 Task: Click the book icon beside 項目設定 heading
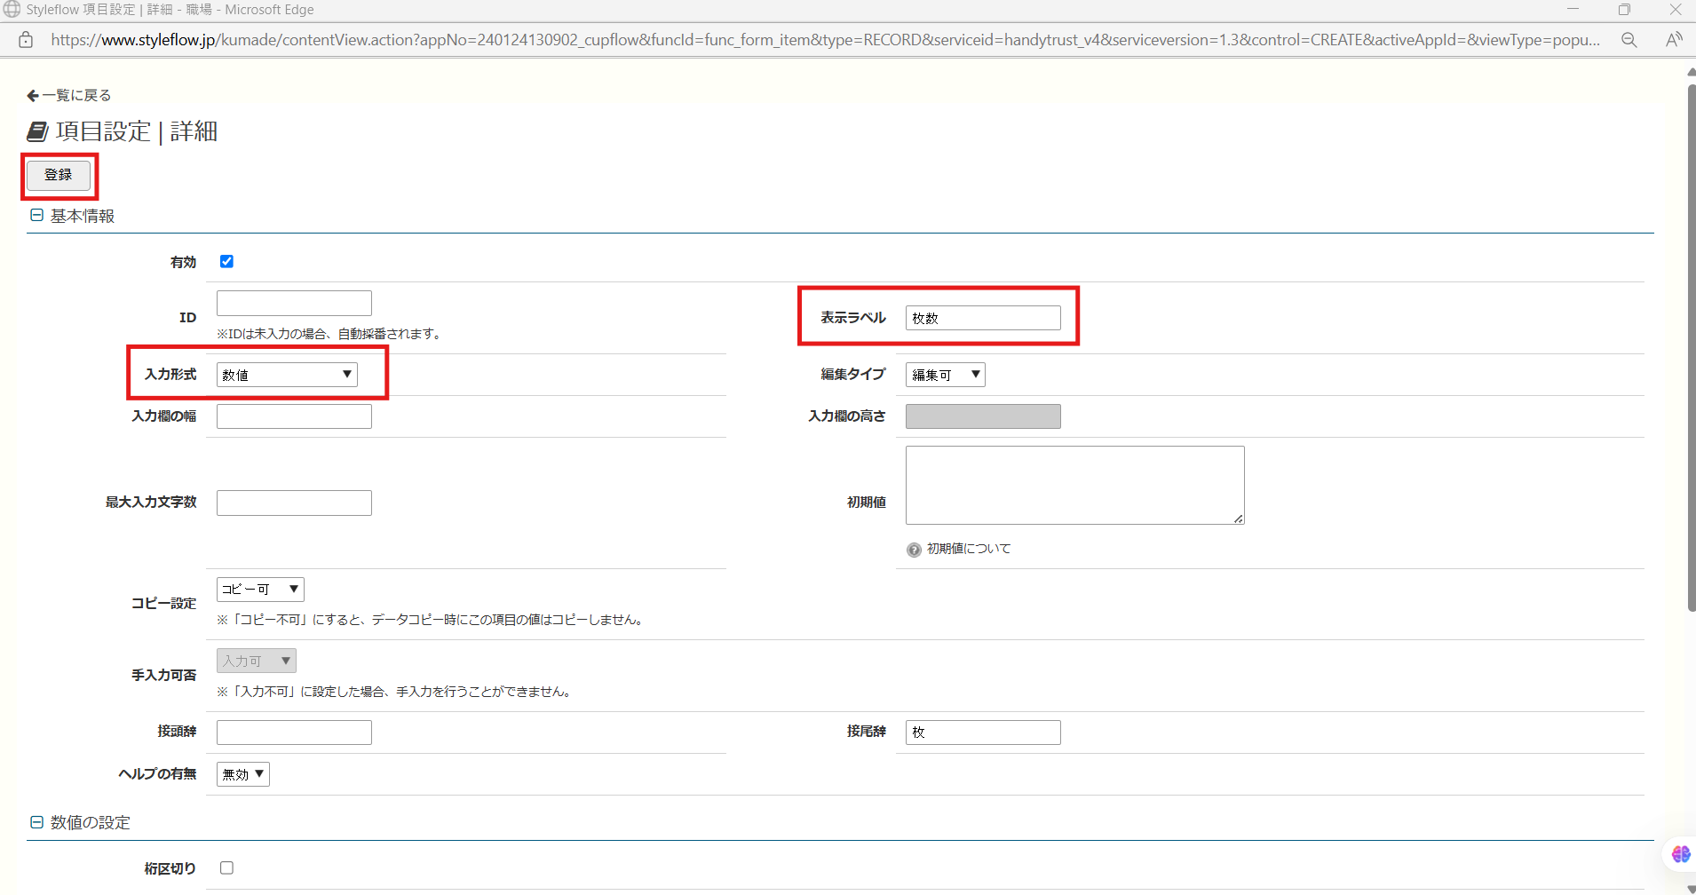36,131
